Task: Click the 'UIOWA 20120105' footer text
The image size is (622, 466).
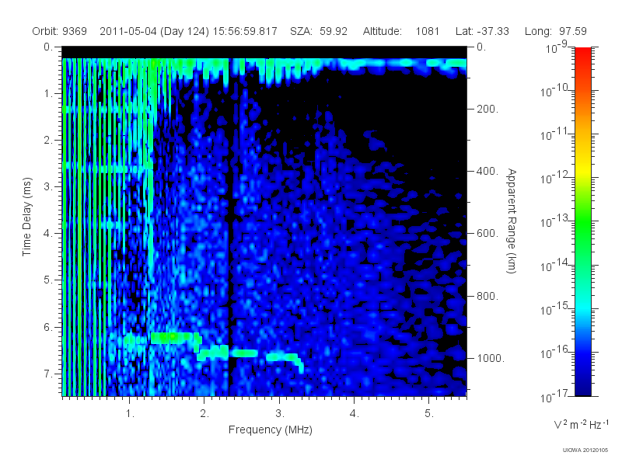Action: coord(585,450)
